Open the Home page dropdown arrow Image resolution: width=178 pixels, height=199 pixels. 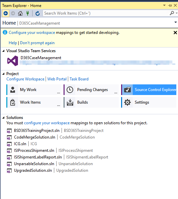coord(176,22)
